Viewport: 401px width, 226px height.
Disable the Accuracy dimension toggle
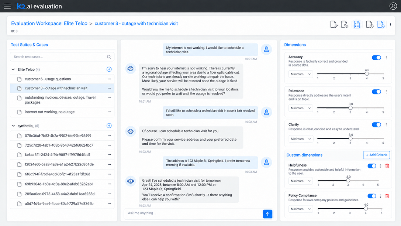[376, 58]
